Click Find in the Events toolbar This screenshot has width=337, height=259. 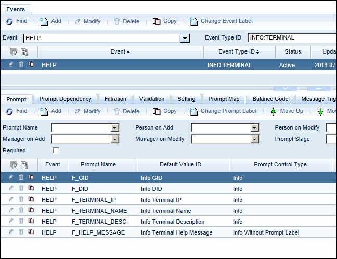17,21
